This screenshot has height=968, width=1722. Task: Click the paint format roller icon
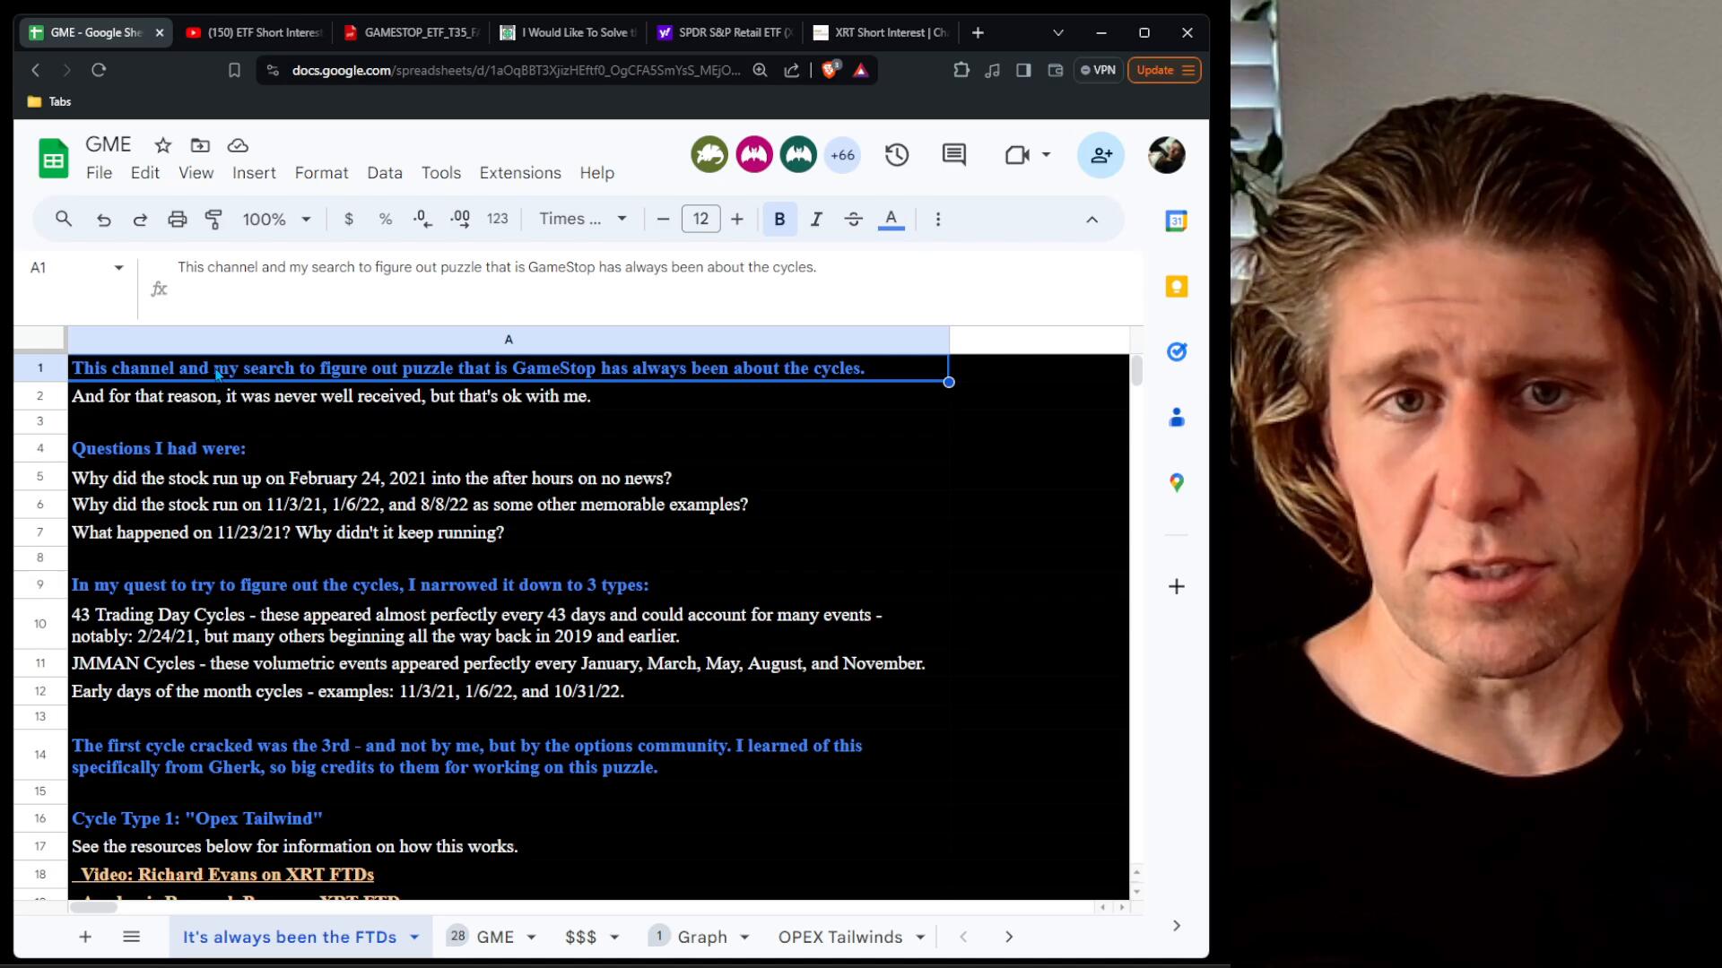(x=213, y=220)
